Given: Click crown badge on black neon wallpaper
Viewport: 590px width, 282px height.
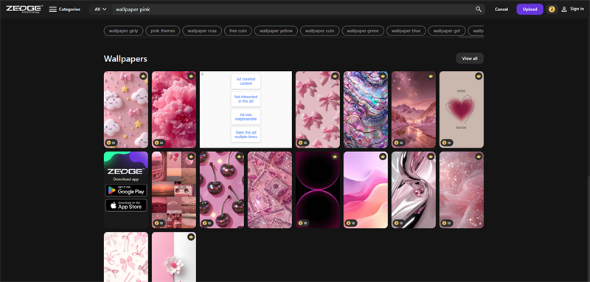Looking at the screenshot, I should click(335, 157).
